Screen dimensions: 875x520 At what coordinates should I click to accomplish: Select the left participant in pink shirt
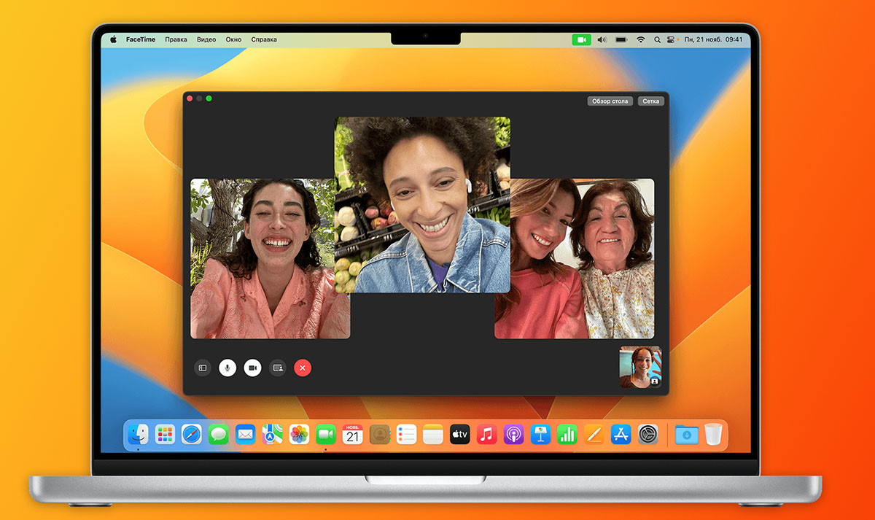tap(271, 258)
